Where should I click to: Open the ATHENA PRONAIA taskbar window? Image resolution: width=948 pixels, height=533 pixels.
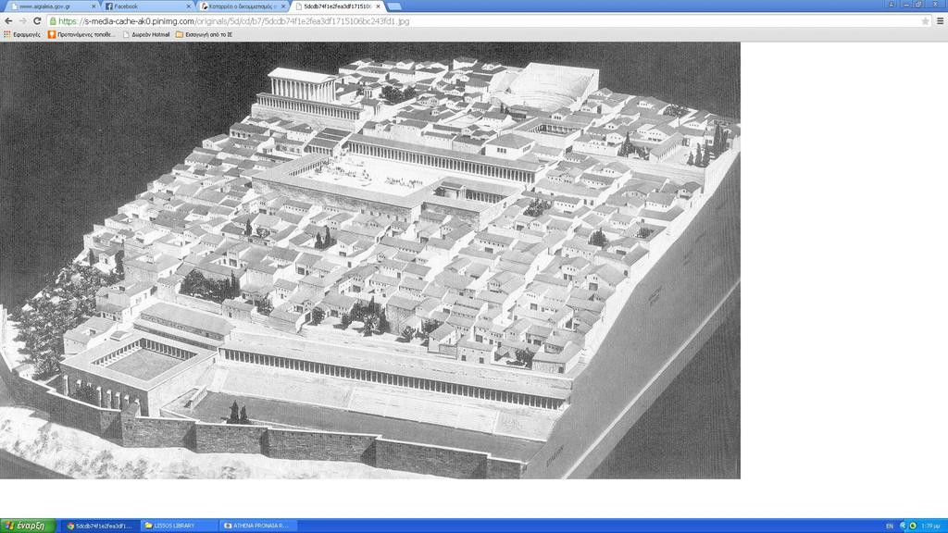click(257, 526)
